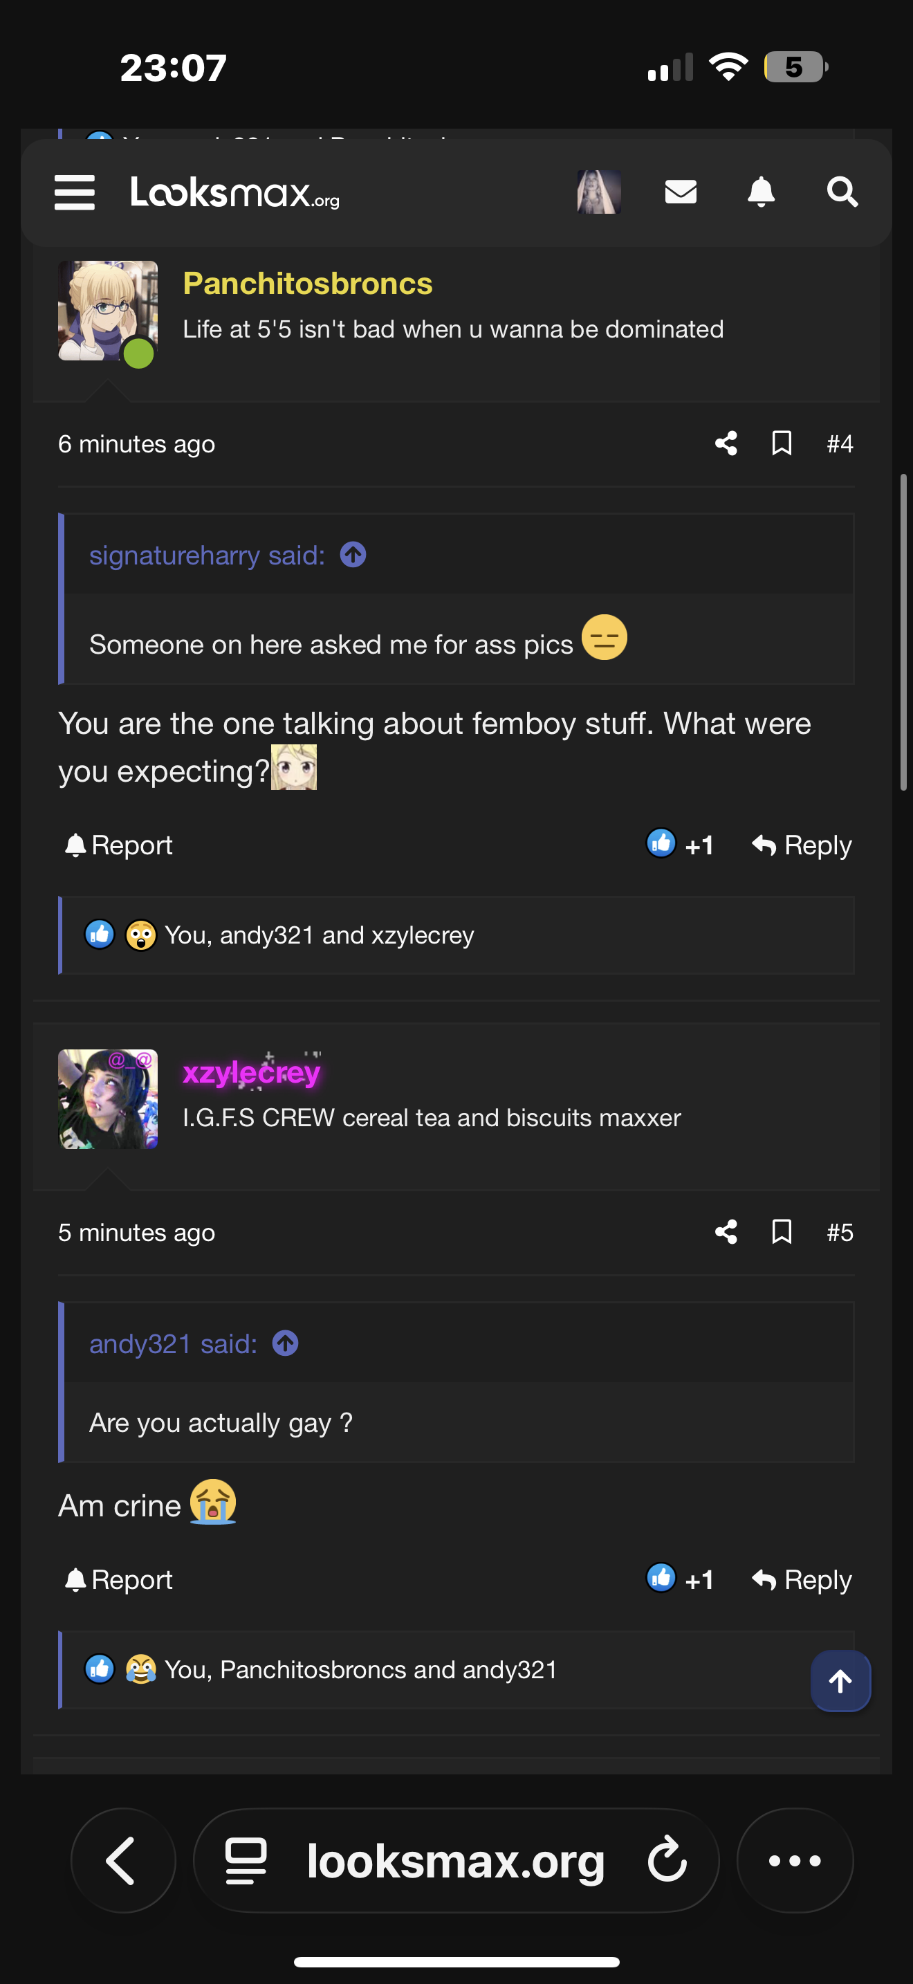Share post #4

[x=726, y=443]
